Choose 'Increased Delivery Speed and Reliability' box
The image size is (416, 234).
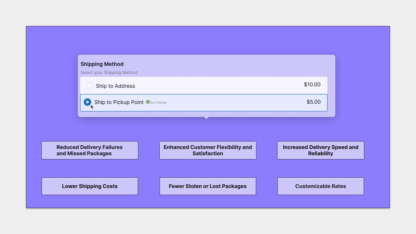(x=321, y=150)
